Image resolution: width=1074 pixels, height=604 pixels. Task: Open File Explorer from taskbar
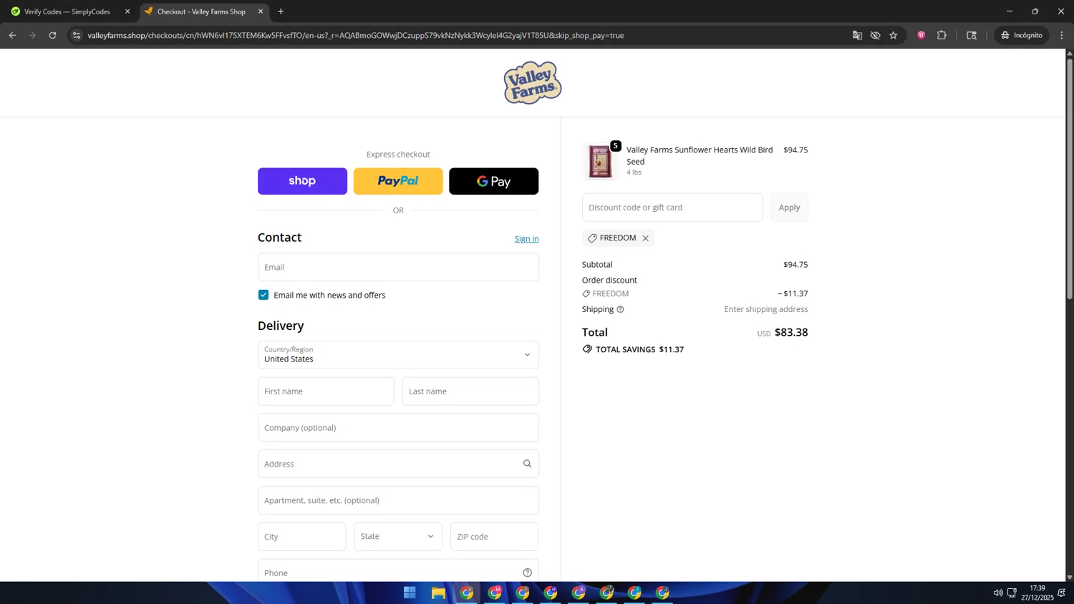point(438,593)
